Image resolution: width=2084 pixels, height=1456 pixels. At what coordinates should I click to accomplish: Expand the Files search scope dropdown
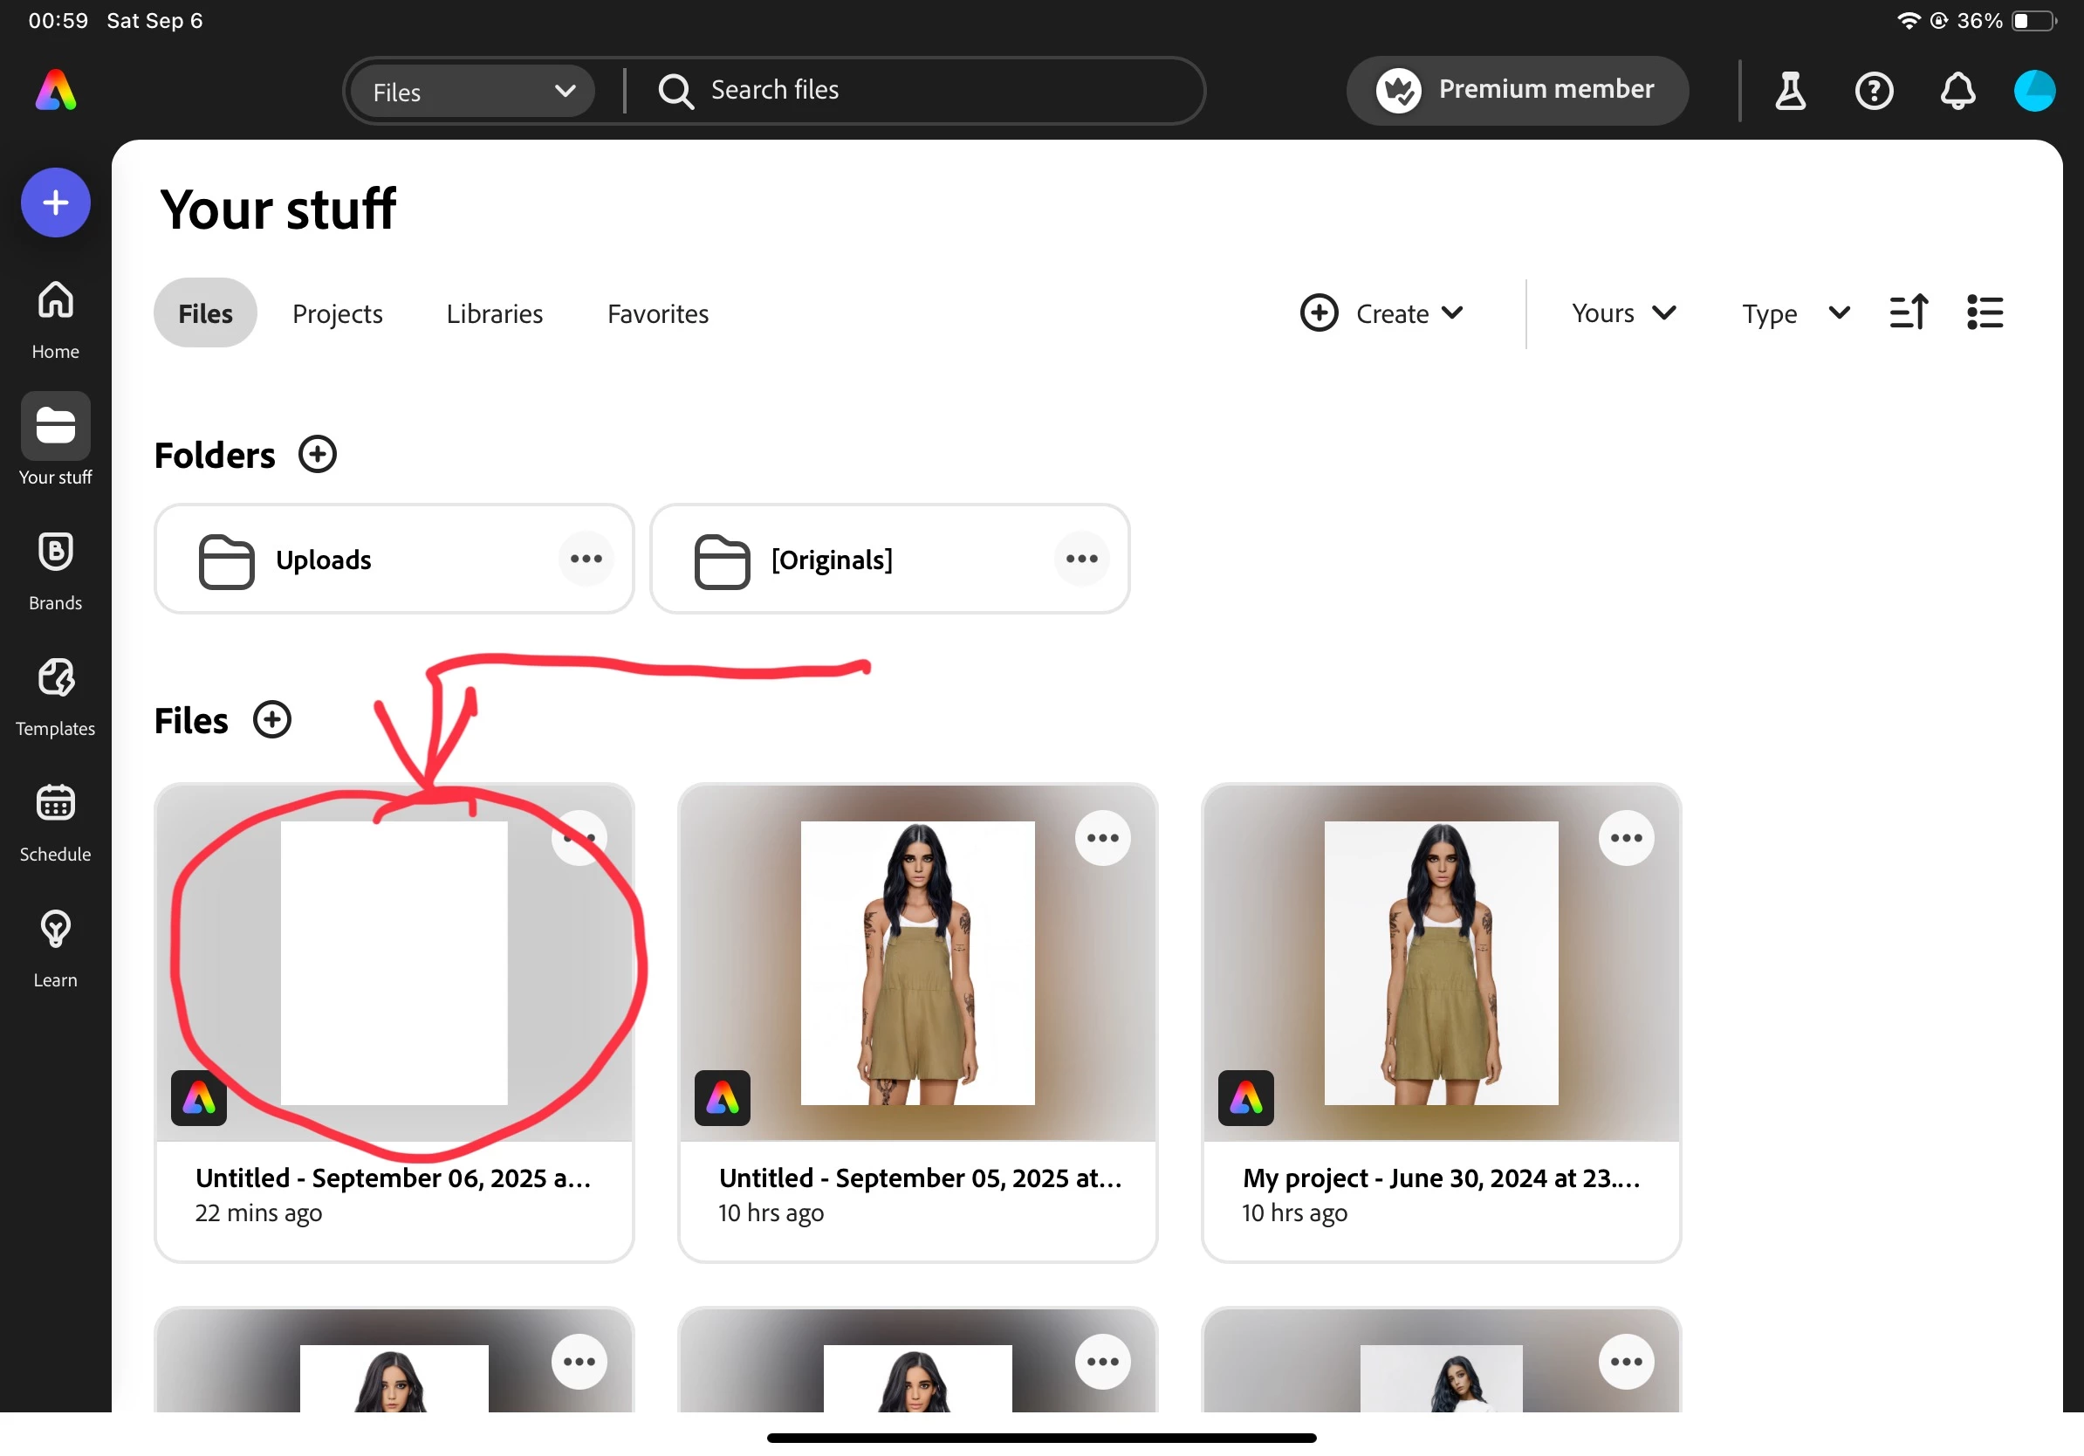click(472, 92)
